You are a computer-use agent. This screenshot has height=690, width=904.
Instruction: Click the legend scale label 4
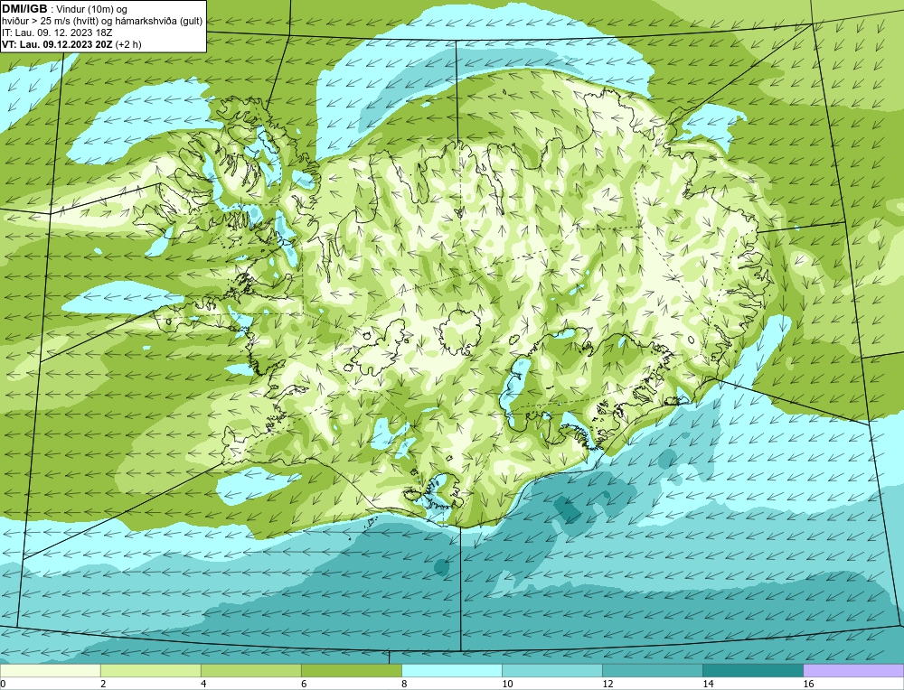pos(203,684)
